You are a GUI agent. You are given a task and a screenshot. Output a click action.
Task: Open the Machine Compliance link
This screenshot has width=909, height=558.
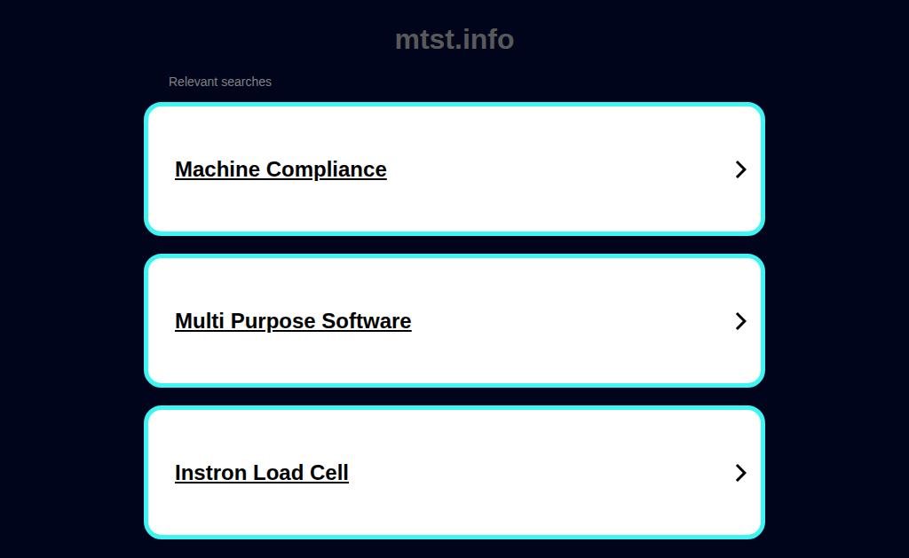pyautogui.click(x=281, y=169)
